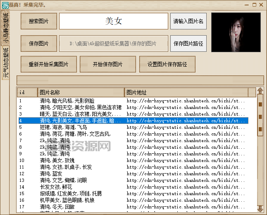Click the 请输入图片名 button
This screenshot has height=215, width=267.
click(188, 21)
